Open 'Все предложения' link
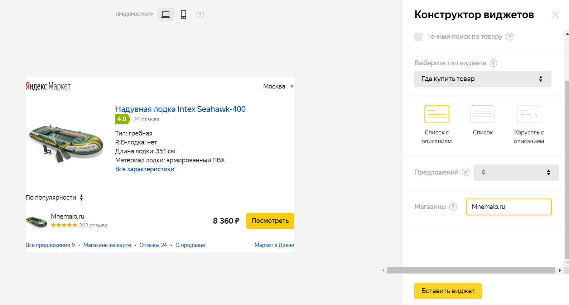This screenshot has height=305, width=569. click(48, 245)
